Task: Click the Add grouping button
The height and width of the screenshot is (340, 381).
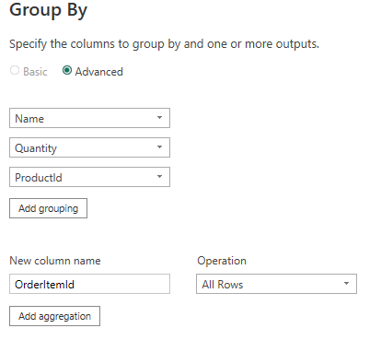Action: tap(48, 208)
